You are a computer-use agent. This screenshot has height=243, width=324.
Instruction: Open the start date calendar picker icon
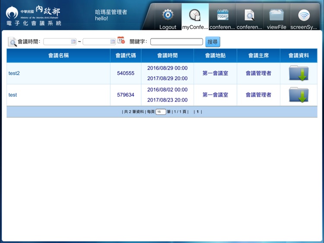coord(73,42)
